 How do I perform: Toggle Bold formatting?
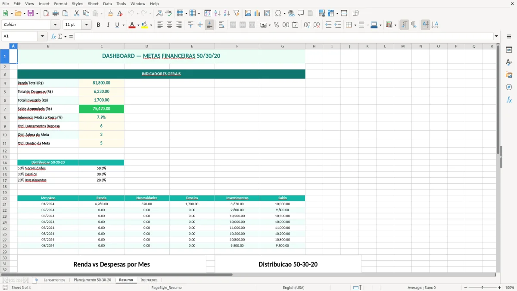click(x=99, y=25)
